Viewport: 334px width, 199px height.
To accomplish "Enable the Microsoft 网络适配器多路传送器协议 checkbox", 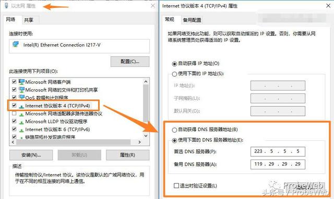I will 14,113.
